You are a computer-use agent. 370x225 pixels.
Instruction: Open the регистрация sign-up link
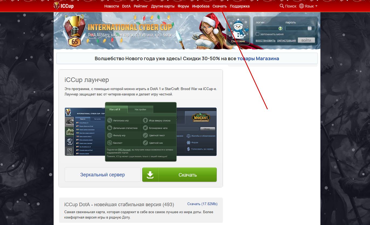pos(286,40)
